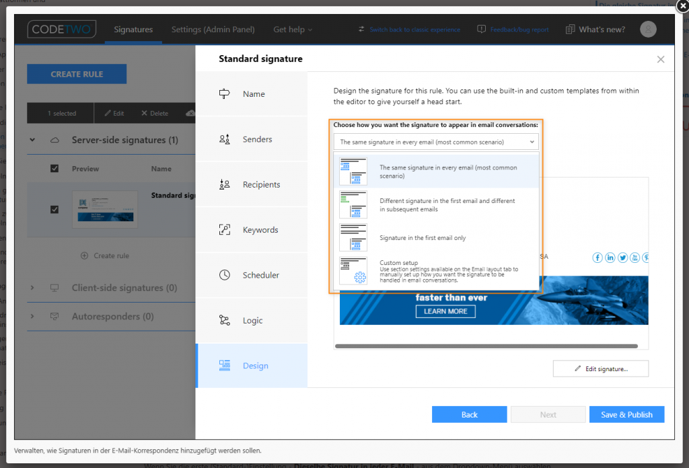Click the Senders people icon
689x468 pixels.
pos(225,139)
